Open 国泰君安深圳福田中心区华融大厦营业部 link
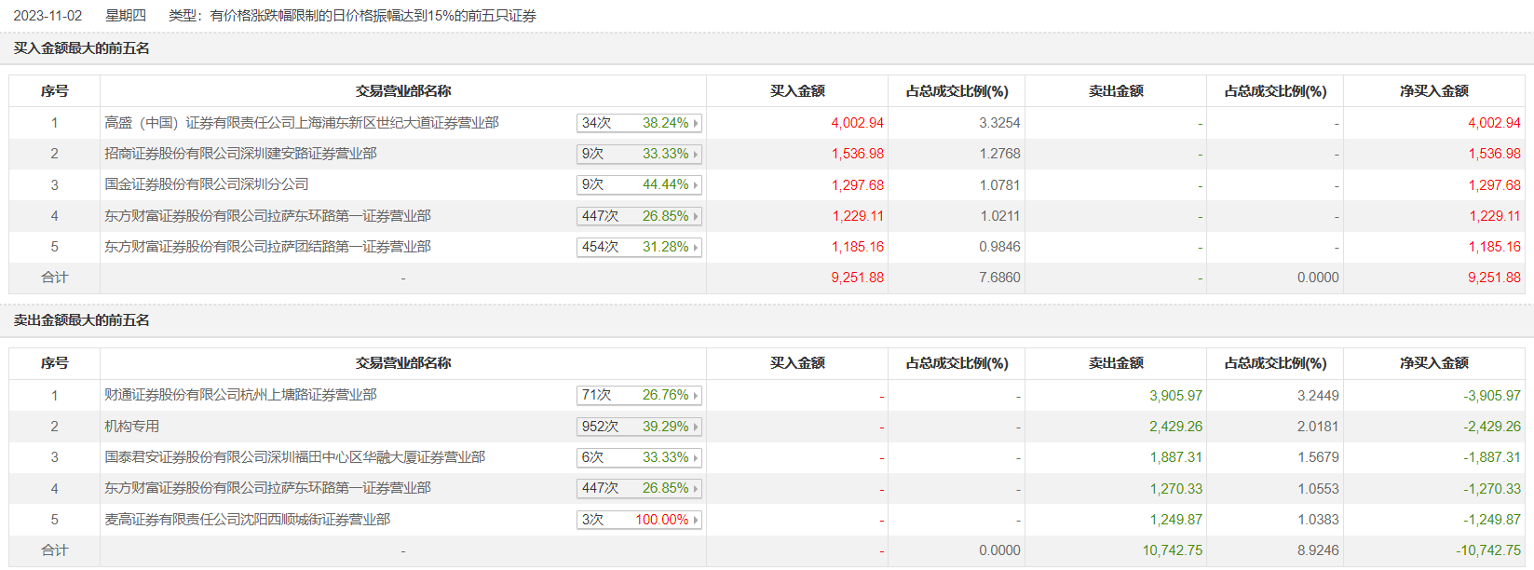The width and height of the screenshot is (1534, 570). click(x=294, y=457)
